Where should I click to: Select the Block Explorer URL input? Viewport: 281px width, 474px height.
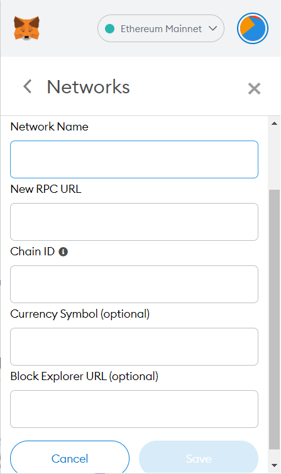point(134,409)
